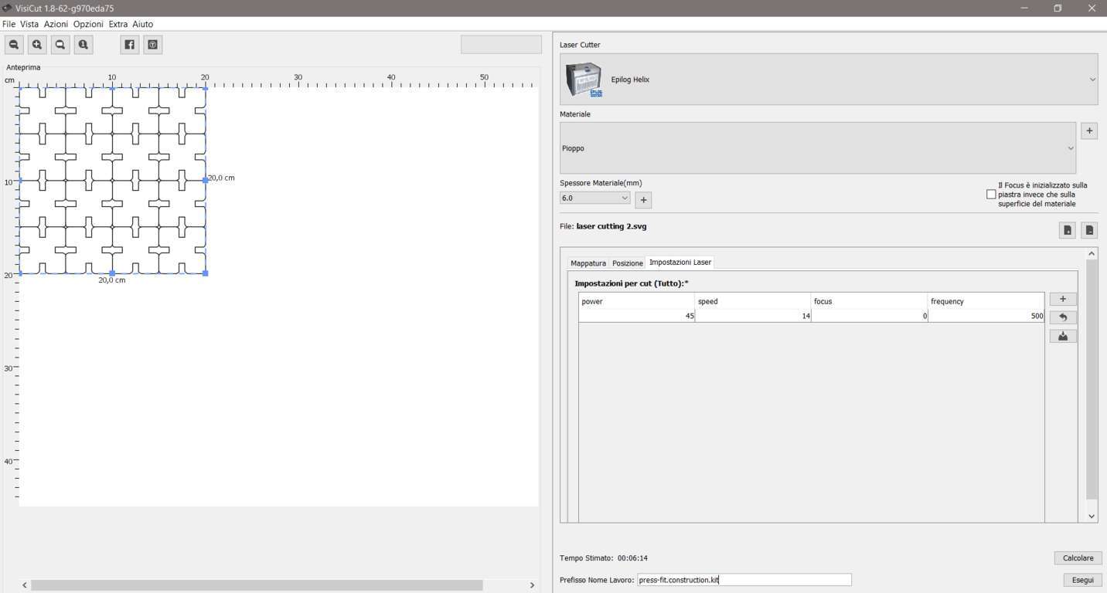Add a new material with plus button
The width and height of the screenshot is (1107, 593).
pos(1089,130)
